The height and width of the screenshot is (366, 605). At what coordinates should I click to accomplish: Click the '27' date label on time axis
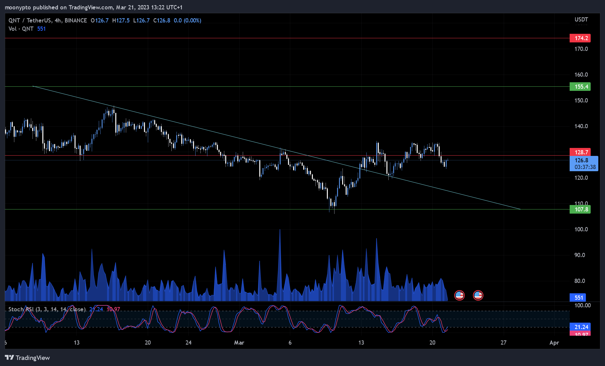503,343
